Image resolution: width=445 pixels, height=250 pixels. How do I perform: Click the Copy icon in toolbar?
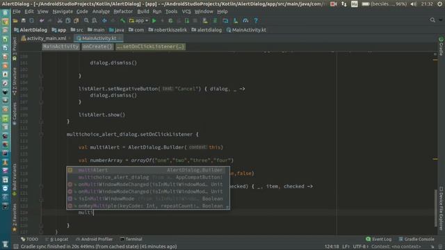coord(68,21)
